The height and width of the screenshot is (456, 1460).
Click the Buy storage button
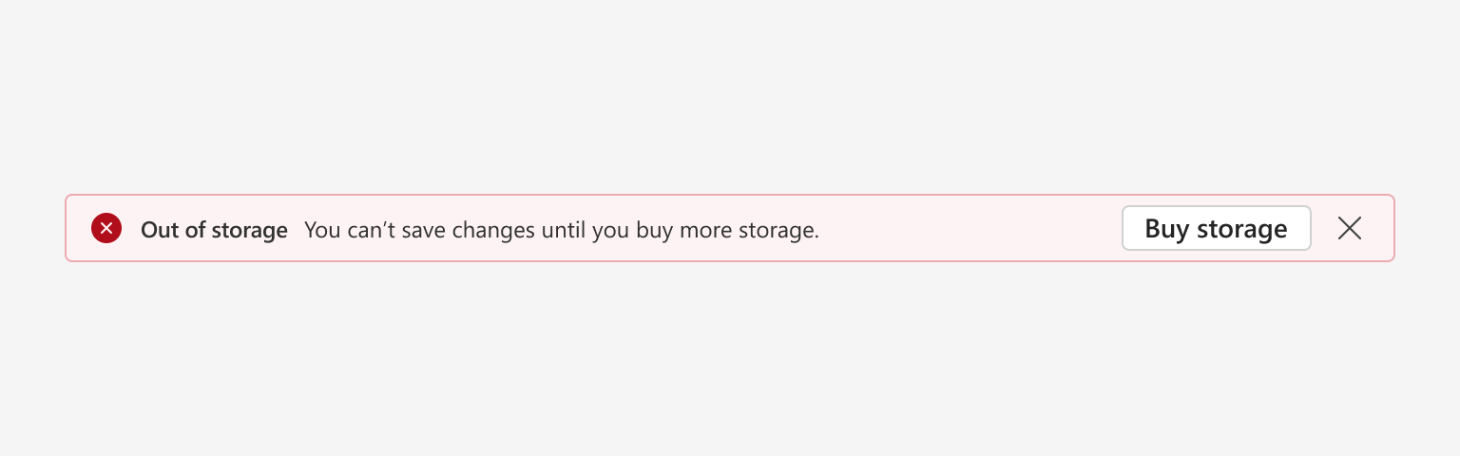click(x=1217, y=228)
